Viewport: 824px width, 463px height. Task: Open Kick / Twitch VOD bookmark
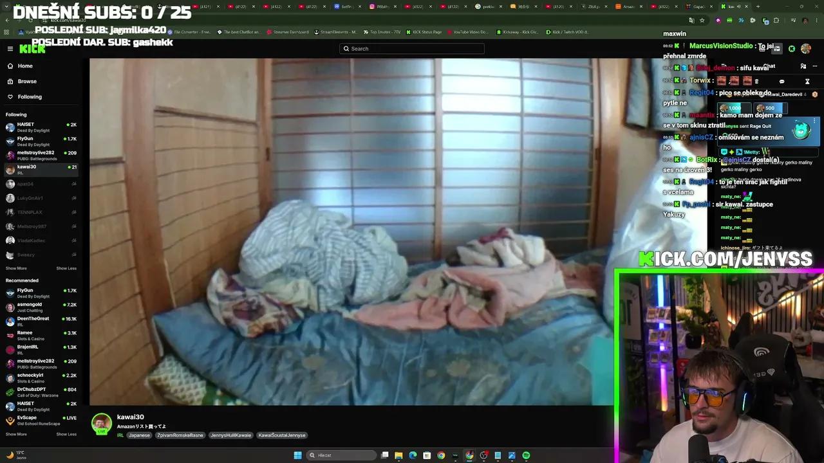tap(566, 32)
